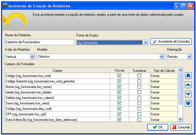
Task: Check Sumarizar for Idade row
Action: click(139, 92)
